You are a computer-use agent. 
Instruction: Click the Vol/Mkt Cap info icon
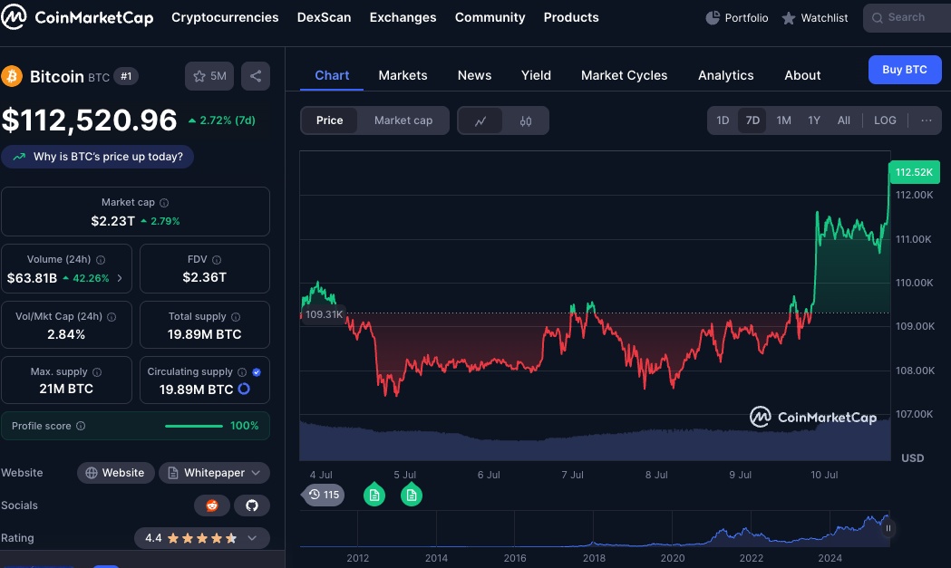[112, 317]
